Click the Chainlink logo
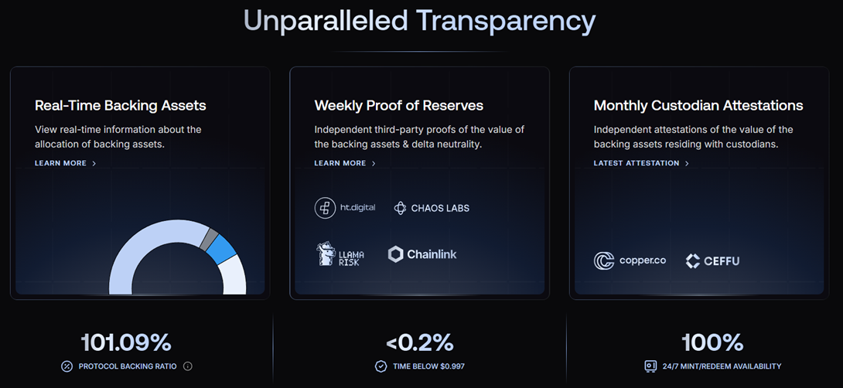 pyautogui.click(x=422, y=254)
